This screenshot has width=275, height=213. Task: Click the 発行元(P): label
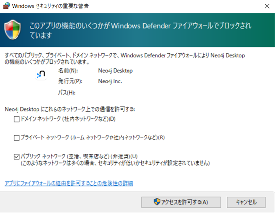70,81
